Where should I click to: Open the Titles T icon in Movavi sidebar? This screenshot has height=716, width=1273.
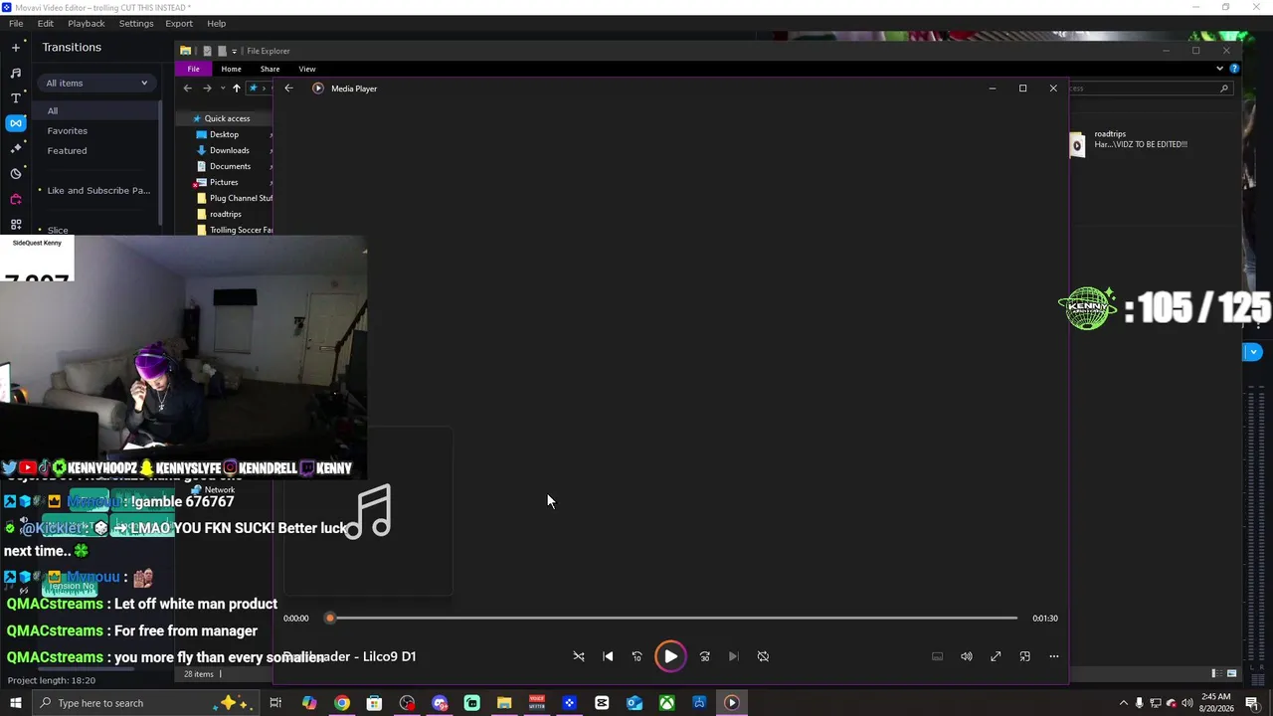(x=15, y=98)
